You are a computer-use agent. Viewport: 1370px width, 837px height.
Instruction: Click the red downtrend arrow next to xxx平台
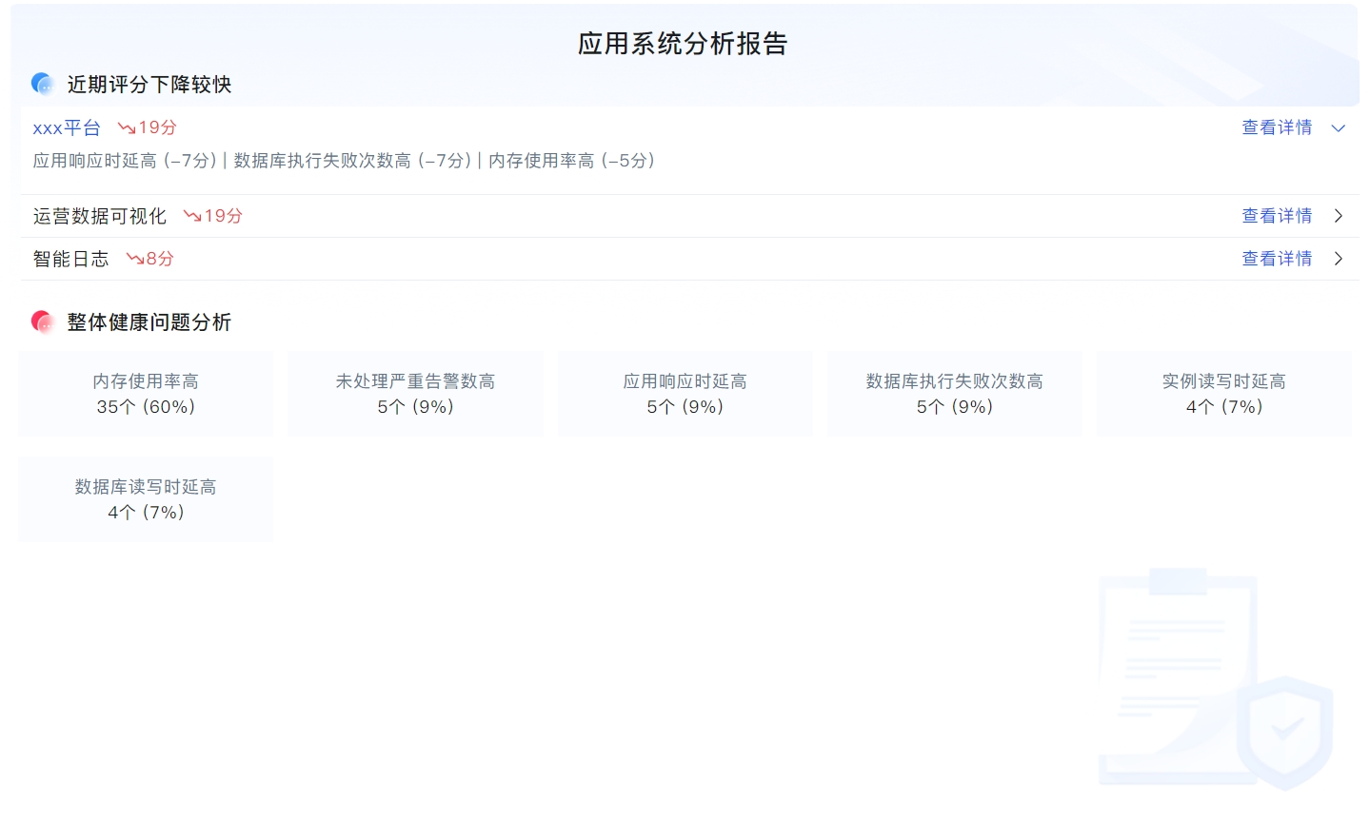[126, 127]
